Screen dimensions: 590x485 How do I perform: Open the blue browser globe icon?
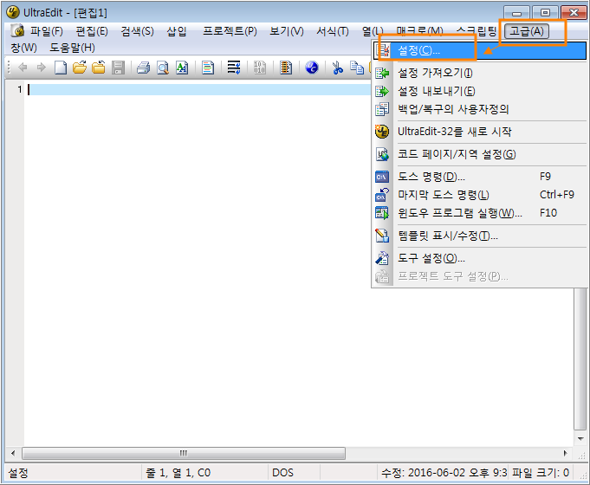tap(312, 68)
